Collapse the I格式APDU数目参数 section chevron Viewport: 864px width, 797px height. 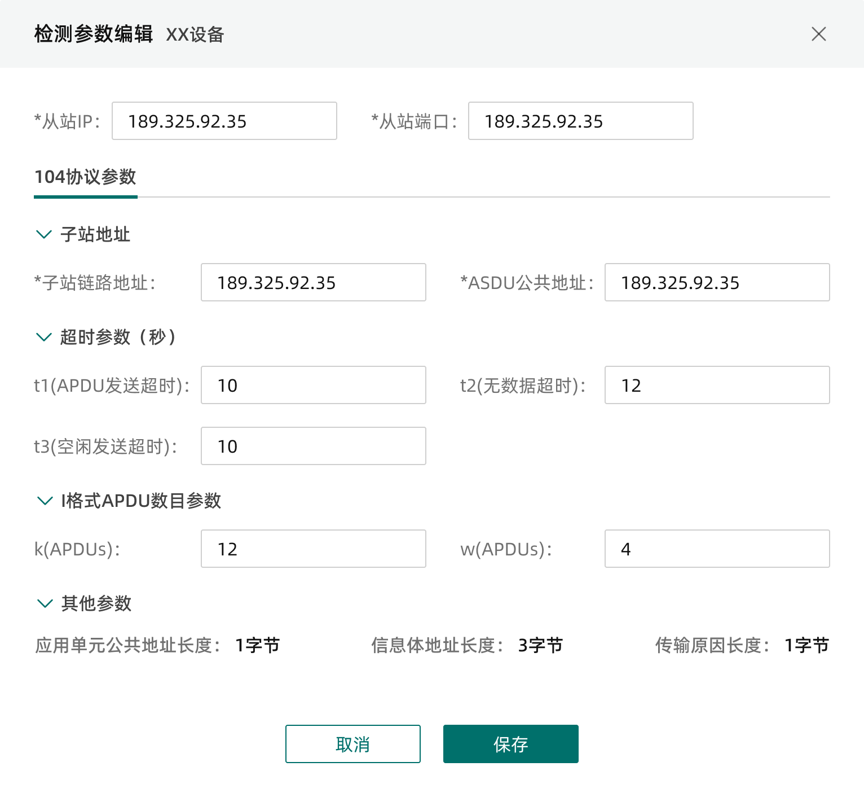[44, 501]
